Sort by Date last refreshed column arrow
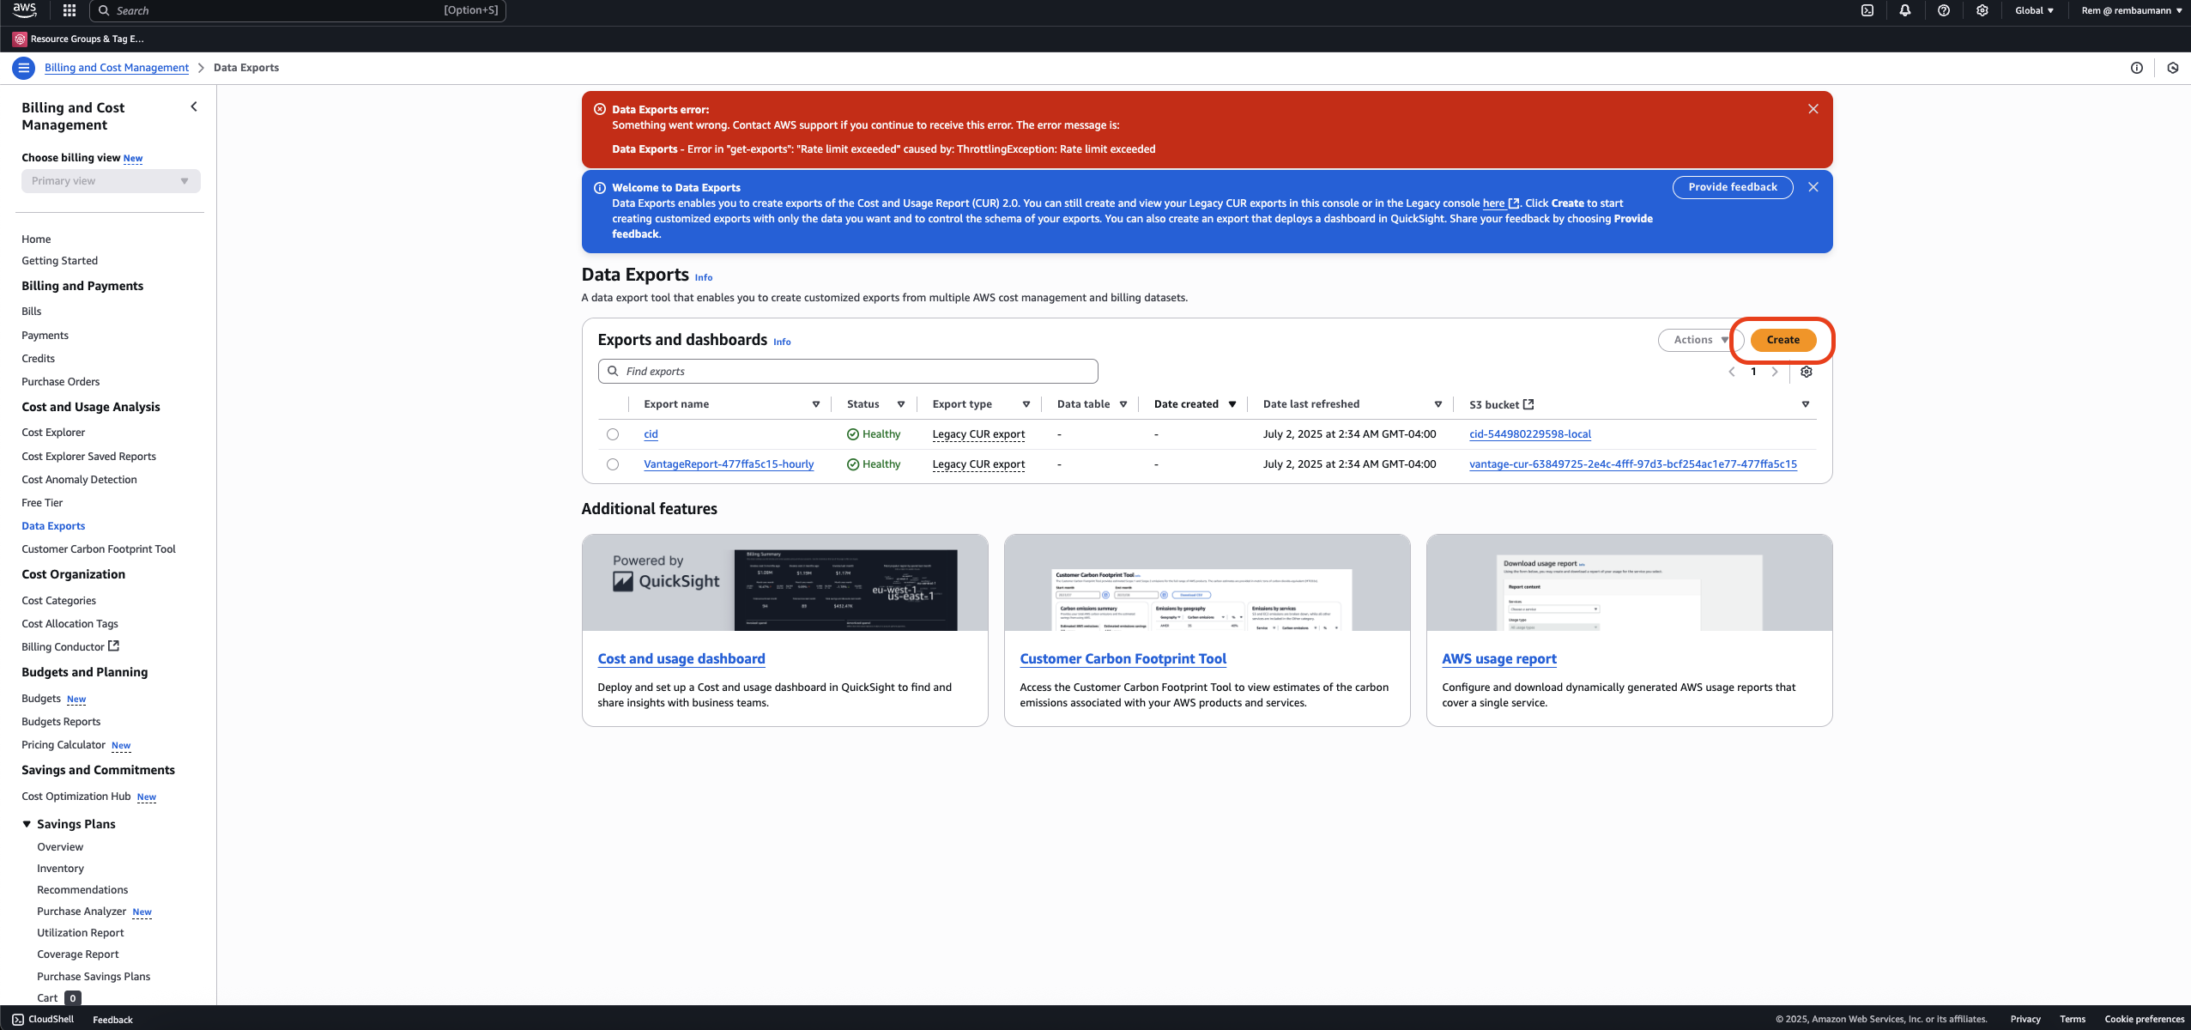This screenshot has width=2191, height=1030. tap(1438, 404)
